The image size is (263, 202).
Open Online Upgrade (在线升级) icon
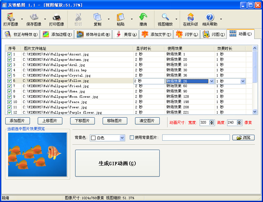point(190,17)
